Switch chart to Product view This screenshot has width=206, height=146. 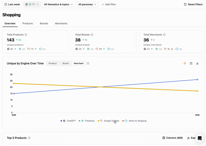click(53, 63)
